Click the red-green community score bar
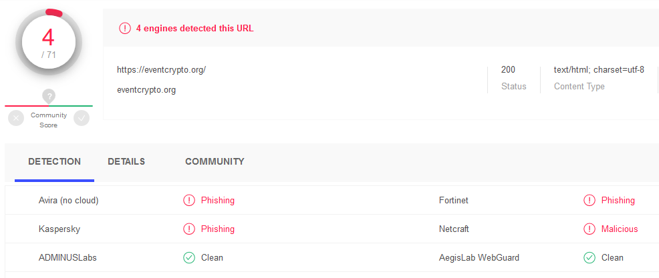 click(x=49, y=105)
